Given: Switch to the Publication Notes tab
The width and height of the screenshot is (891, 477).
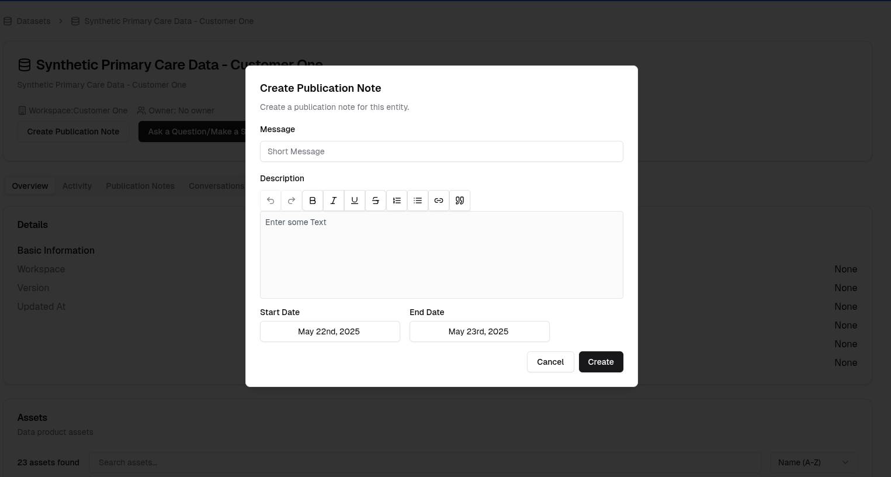Looking at the screenshot, I should pos(140,186).
